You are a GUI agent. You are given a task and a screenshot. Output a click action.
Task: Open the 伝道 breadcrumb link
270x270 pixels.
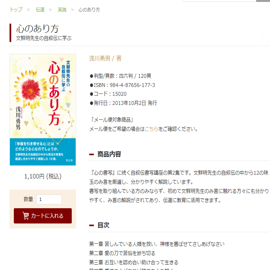tap(40, 10)
